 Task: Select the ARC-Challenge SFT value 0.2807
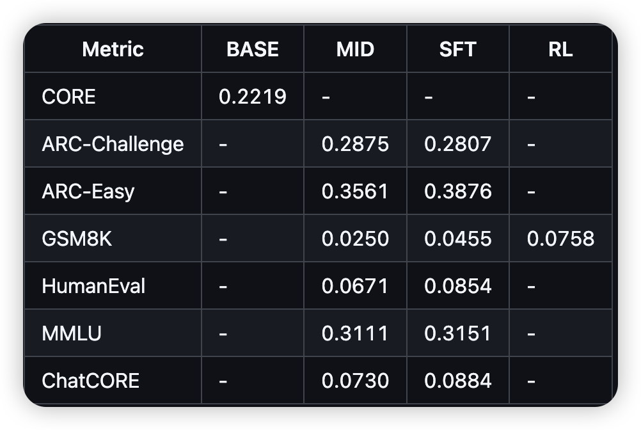[457, 144]
